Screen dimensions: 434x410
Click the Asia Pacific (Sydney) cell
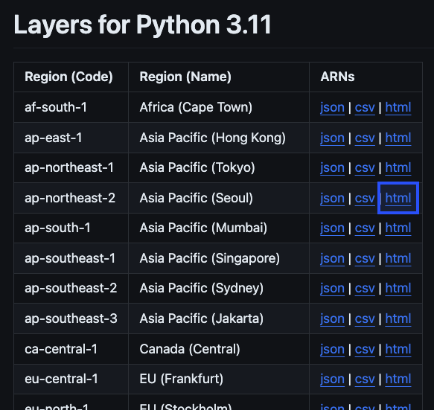(219, 288)
